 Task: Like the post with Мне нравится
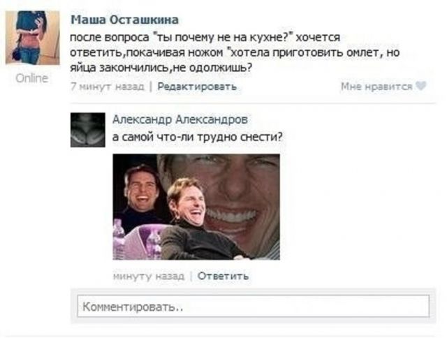[x=376, y=87]
